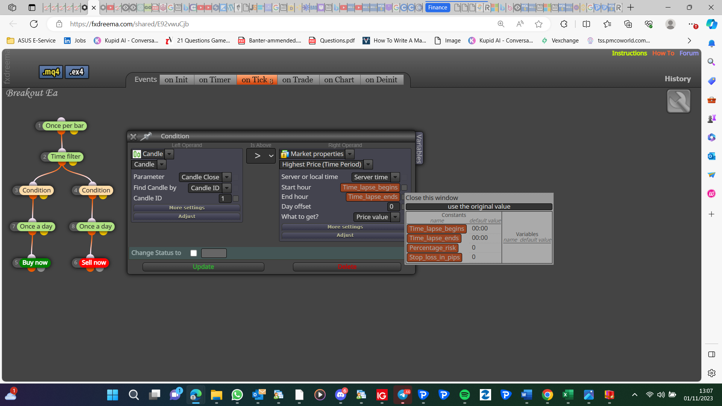The width and height of the screenshot is (722, 406).
Task: Switch to the on Init tab
Action: 176,80
